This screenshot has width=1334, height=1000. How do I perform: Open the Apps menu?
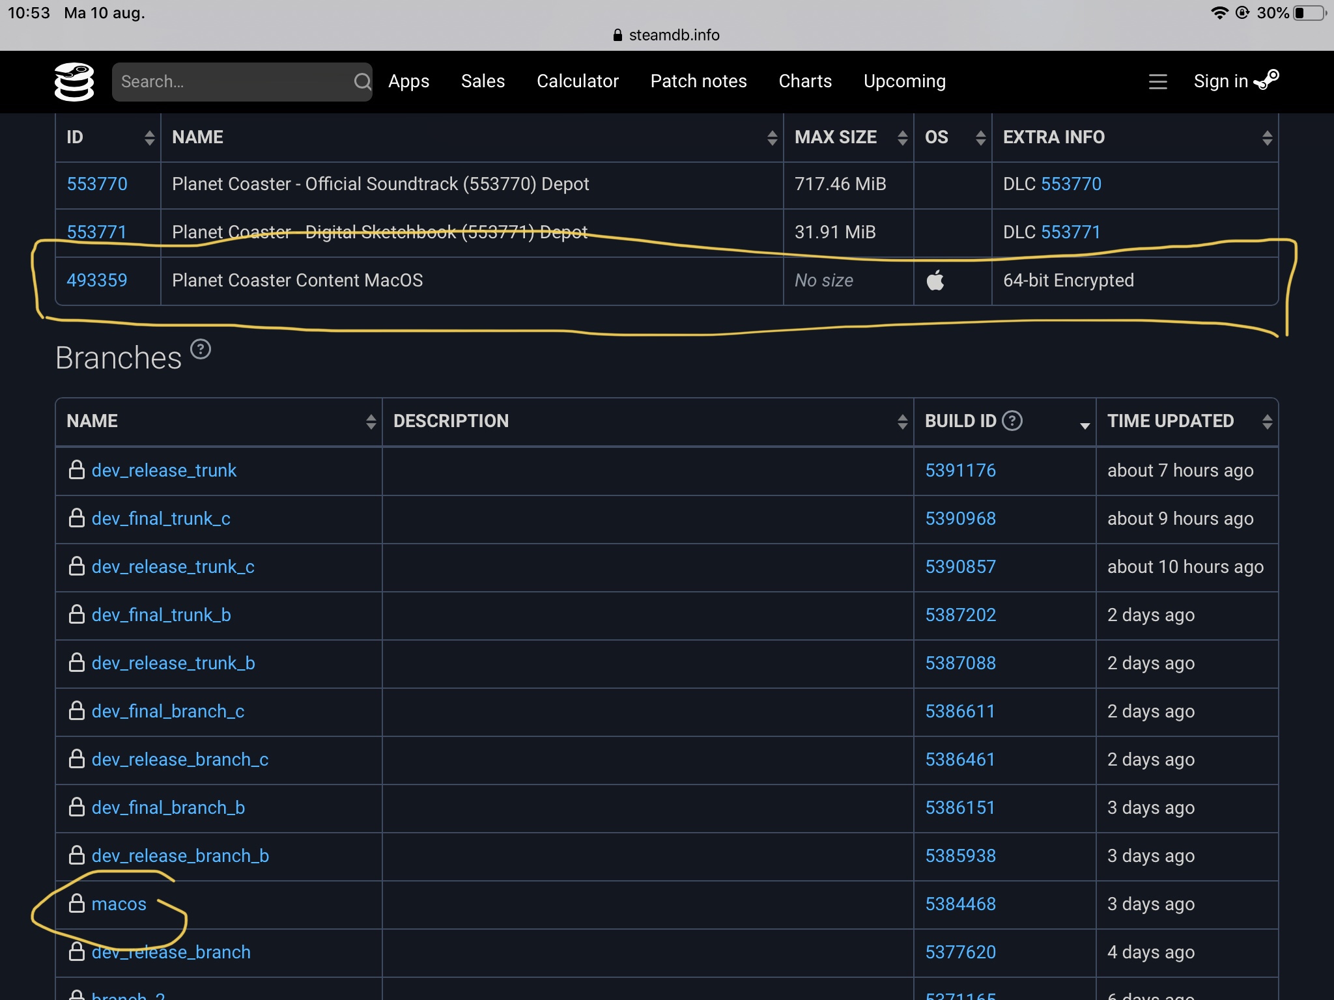coord(408,81)
